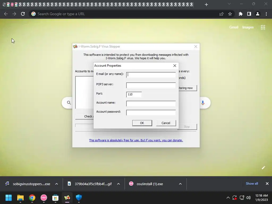Open osu! from the taskbar
Viewport: 272px width, 204px height.
44,198
